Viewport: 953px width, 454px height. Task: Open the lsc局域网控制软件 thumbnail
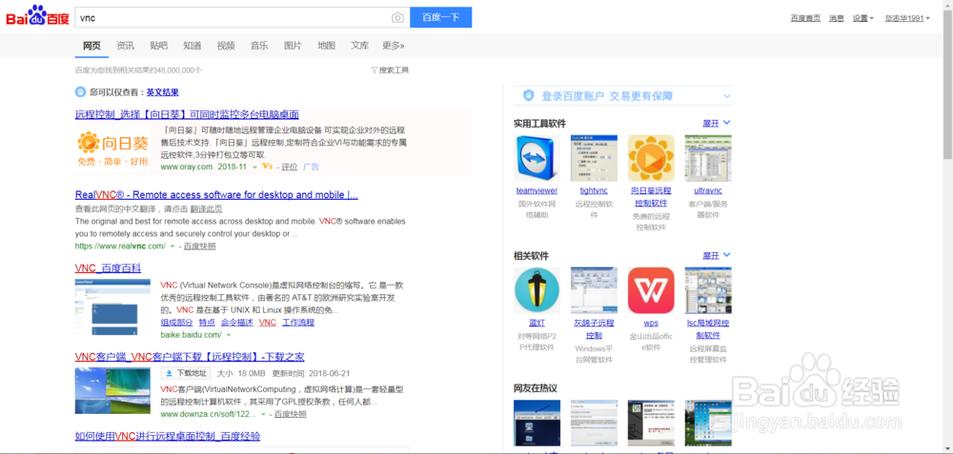(x=708, y=290)
